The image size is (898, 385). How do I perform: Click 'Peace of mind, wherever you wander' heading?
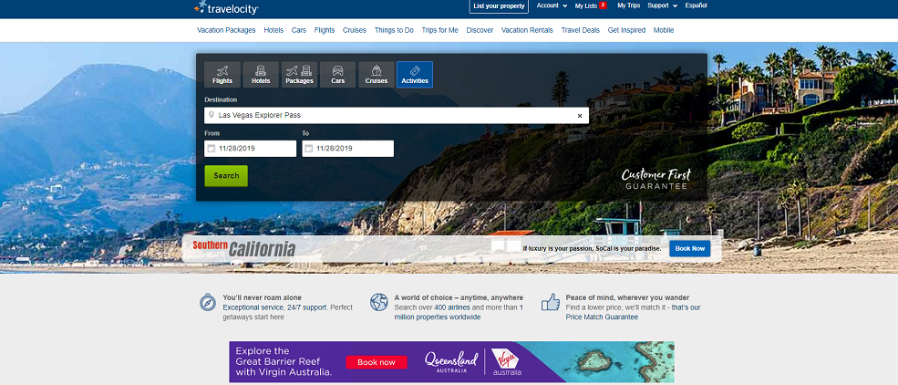[627, 298]
